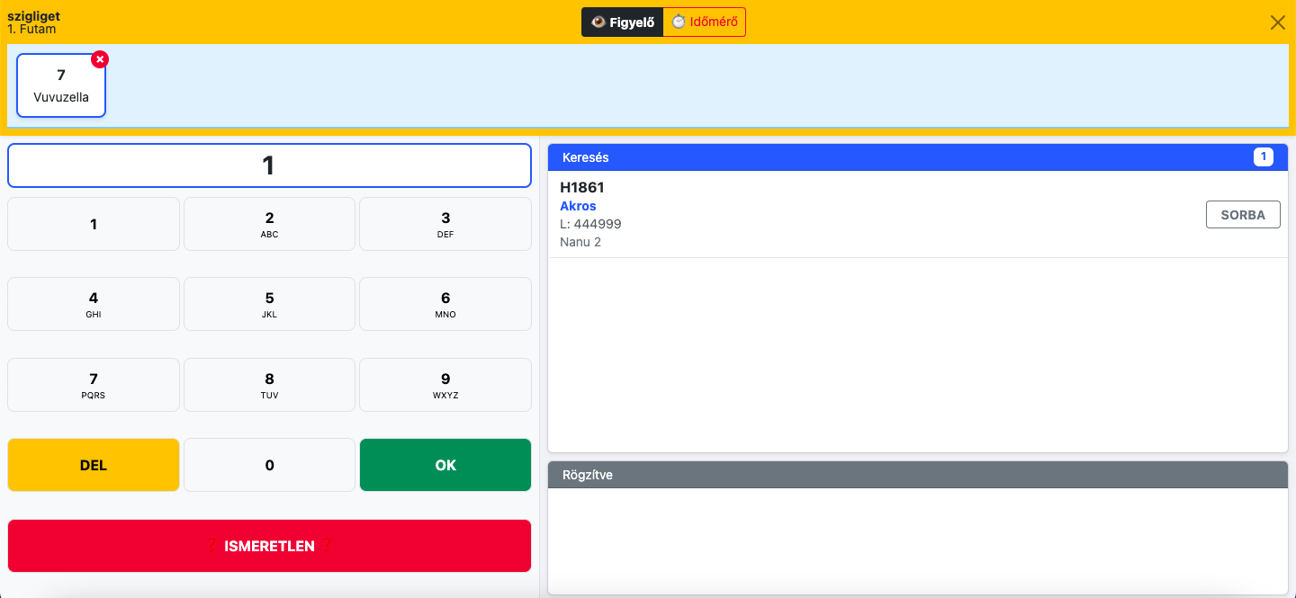The width and height of the screenshot is (1296, 598).
Task: Switch to Időmérő mode
Action: point(705,22)
